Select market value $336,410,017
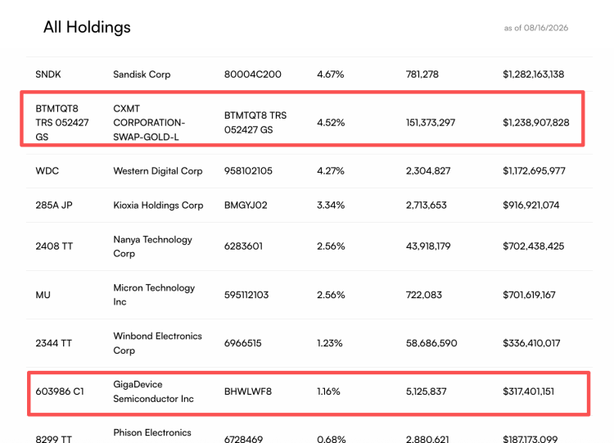The height and width of the screenshot is (443, 614). (531, 344)
